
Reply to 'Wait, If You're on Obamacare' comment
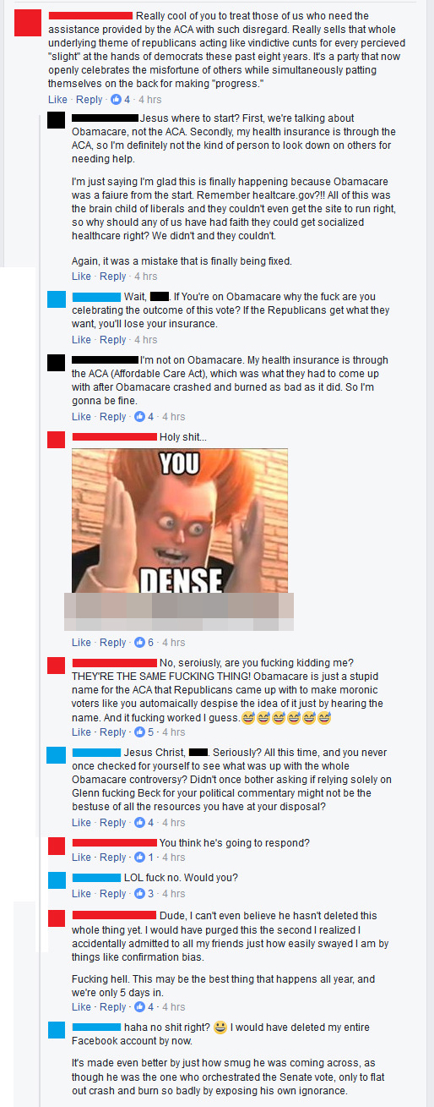point(112,340)
